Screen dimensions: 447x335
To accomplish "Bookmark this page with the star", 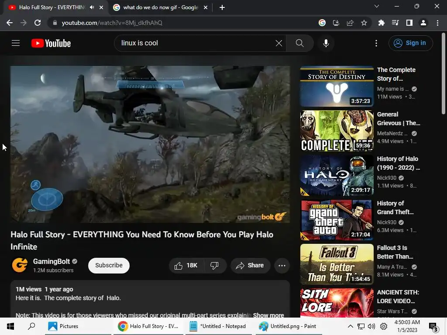I will [x=364, y=23].
